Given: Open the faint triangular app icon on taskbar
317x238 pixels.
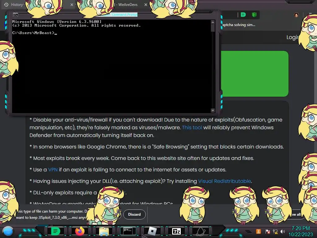Looking at the screenshot, I should click(201, 231).
